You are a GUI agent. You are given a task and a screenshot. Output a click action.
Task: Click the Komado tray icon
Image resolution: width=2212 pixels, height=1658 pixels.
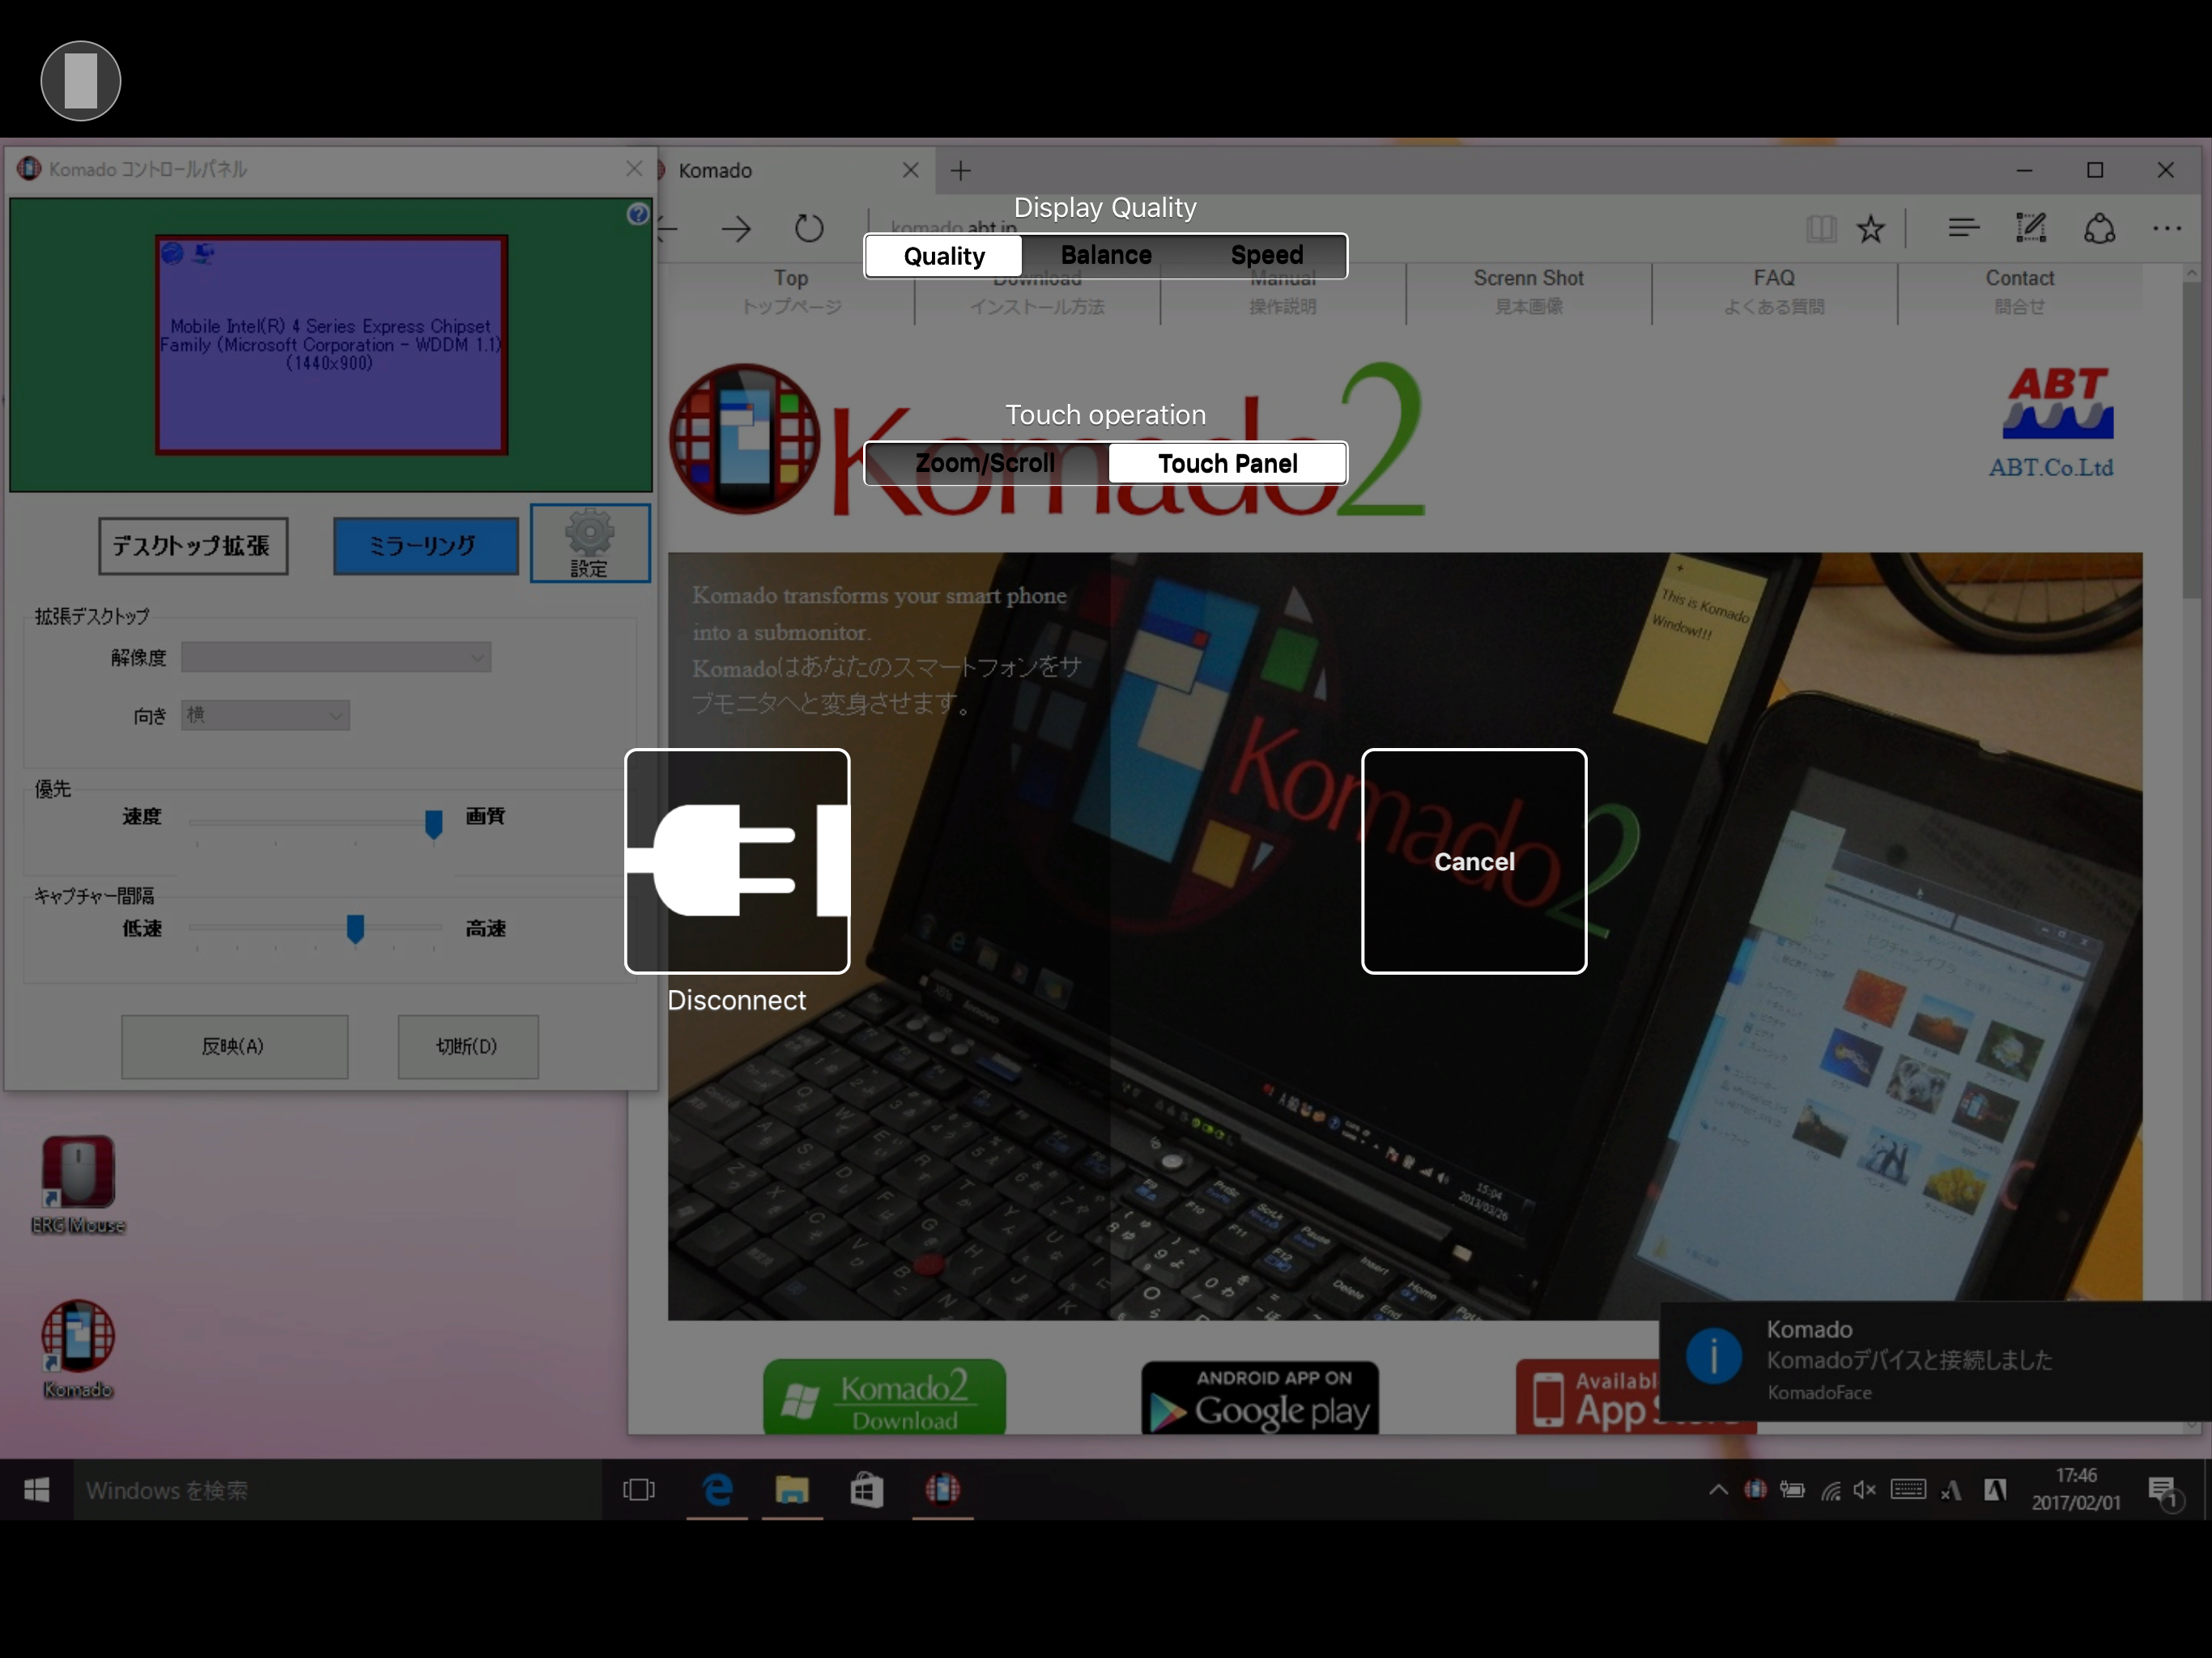[1755, 1490]
